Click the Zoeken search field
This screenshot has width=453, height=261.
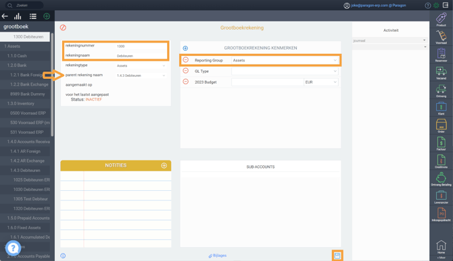tap(24, 5)
